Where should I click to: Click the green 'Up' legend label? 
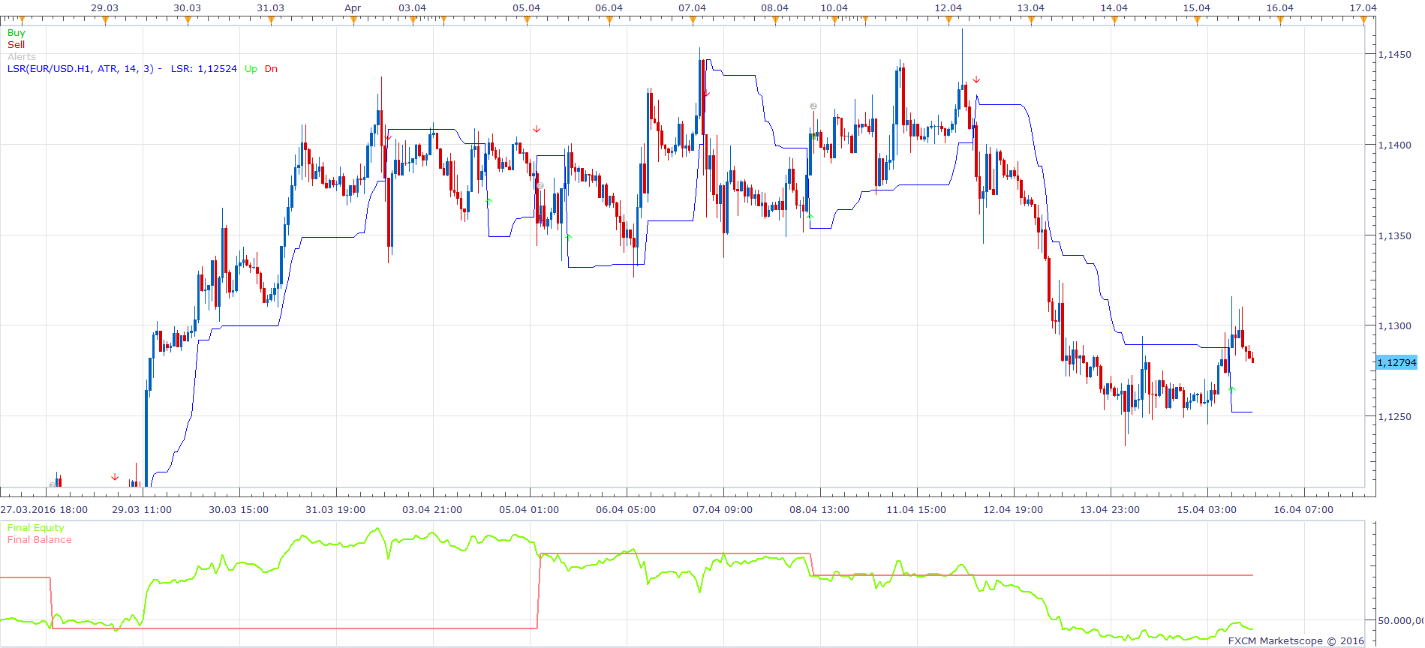coord(251,69)
